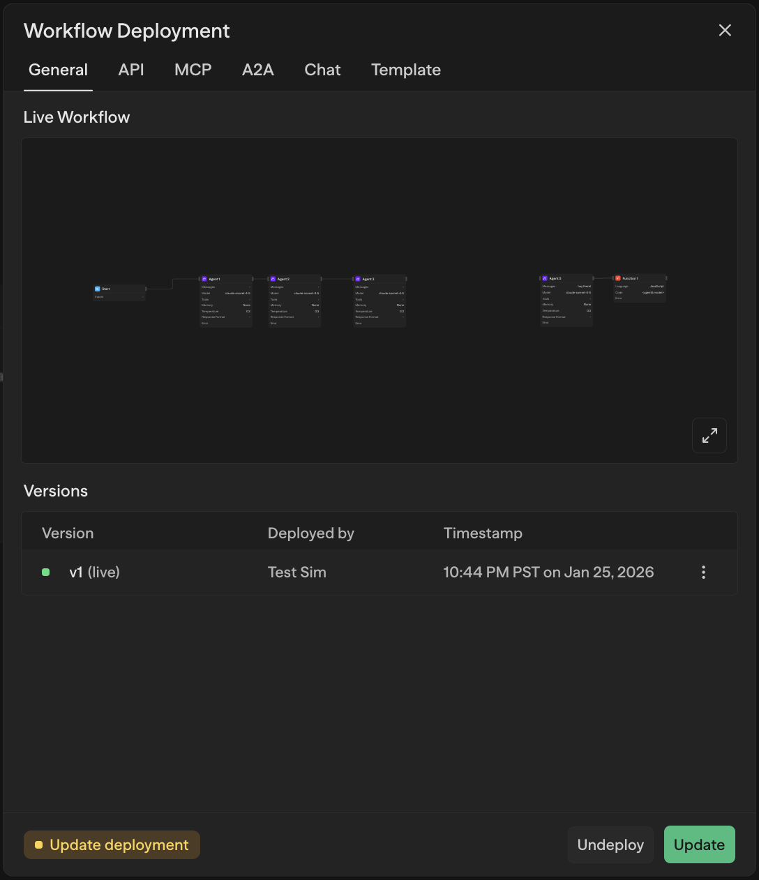
Task: Expand the live workflow preview to fullscreen
Action: (709, 436)
